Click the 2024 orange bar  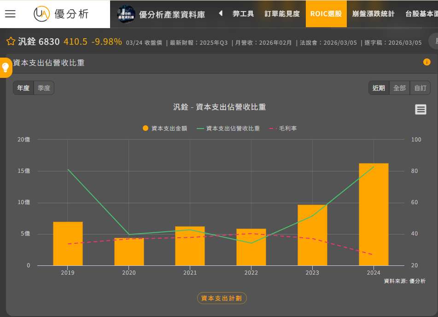point(373,214)
